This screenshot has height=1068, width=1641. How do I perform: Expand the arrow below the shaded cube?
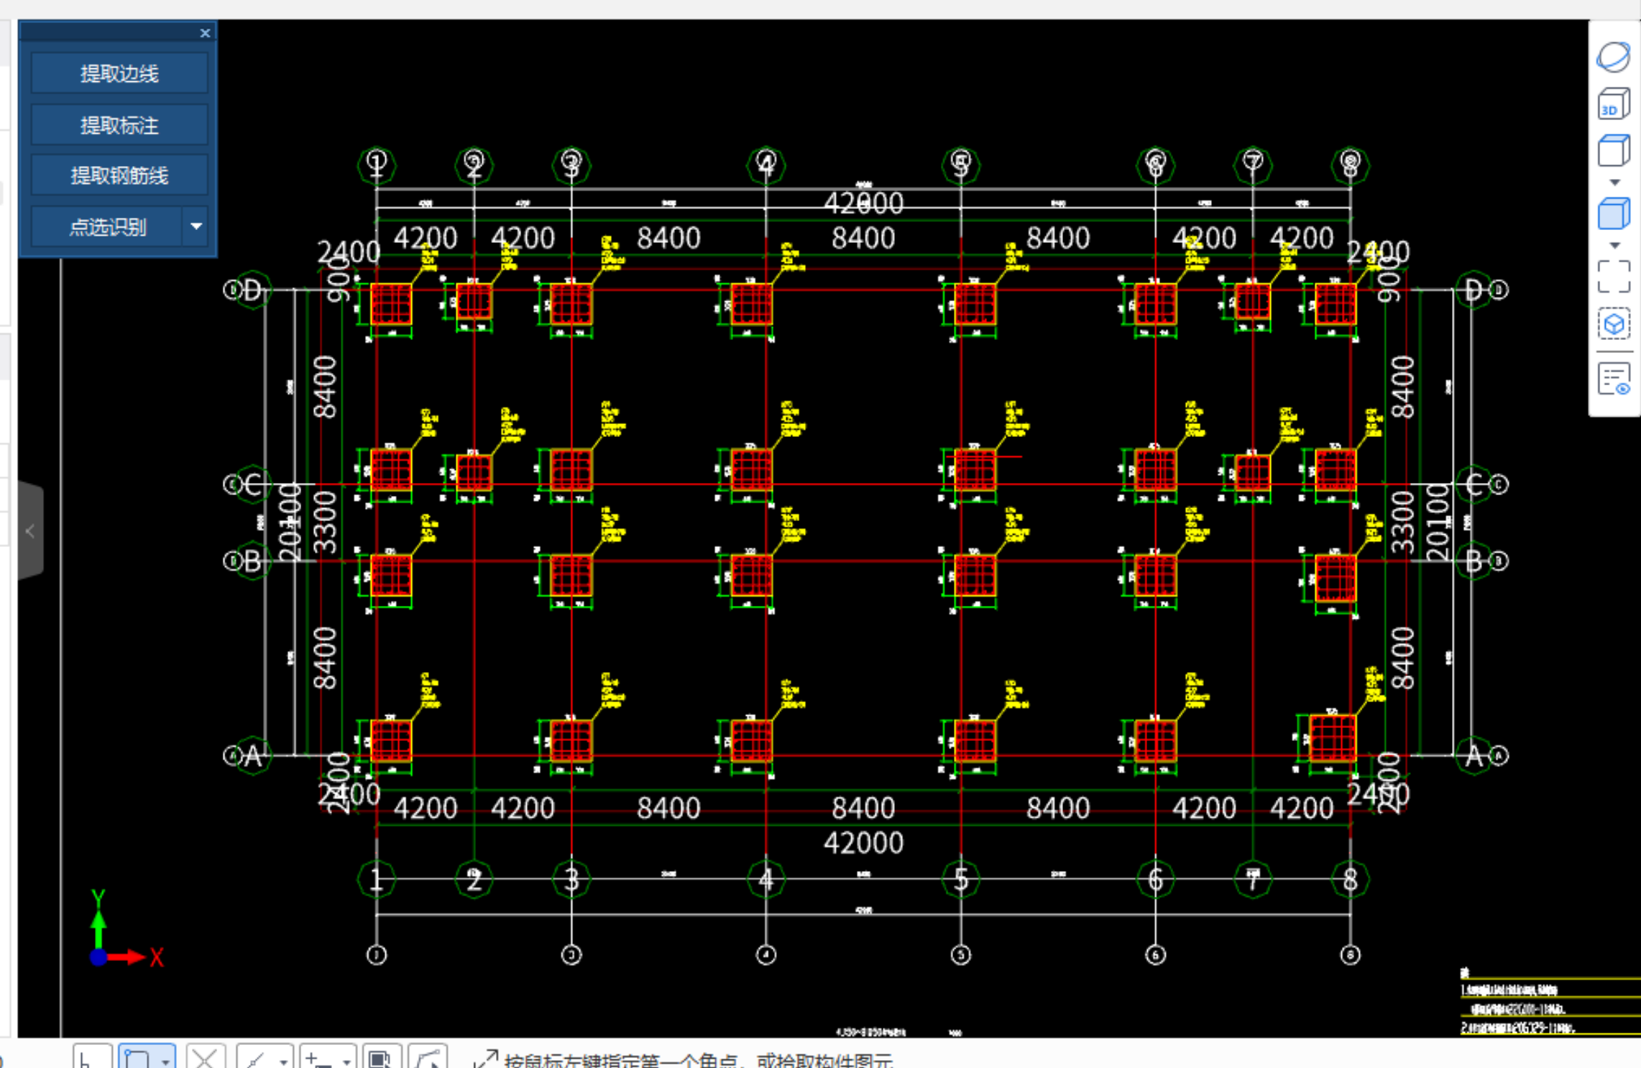pyautogui.click(x=1614, y=246)
